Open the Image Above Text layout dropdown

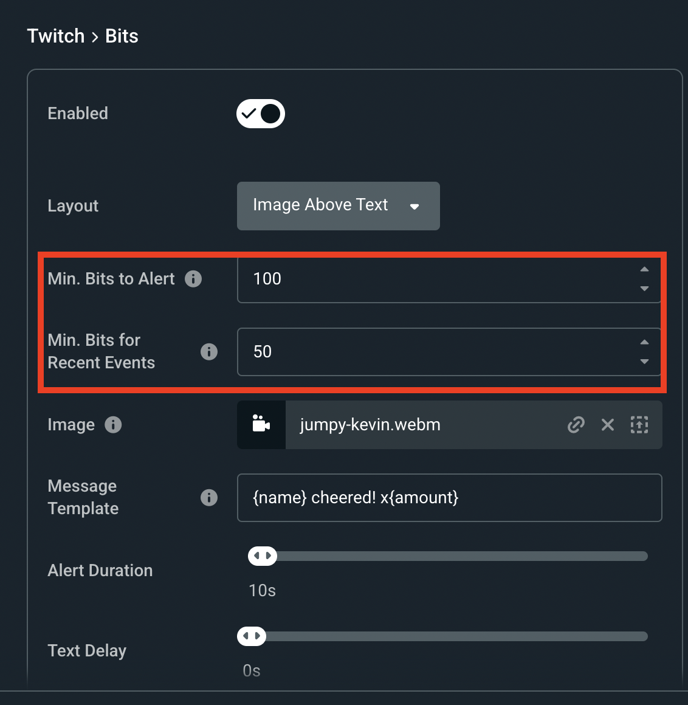pyautogui.click(x=338, y=206)
